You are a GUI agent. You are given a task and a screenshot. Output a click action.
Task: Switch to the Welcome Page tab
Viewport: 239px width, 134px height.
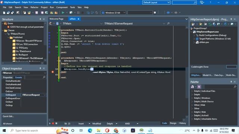(56, 19)
